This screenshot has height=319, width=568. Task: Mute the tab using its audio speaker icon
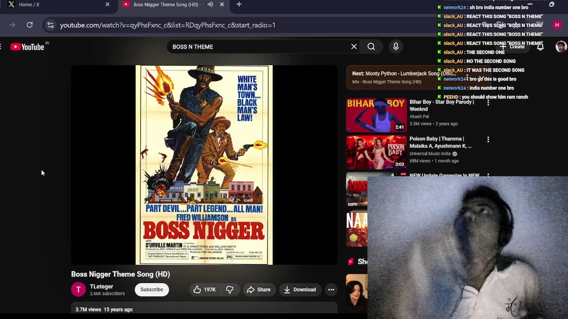click(x=210, y=4)
